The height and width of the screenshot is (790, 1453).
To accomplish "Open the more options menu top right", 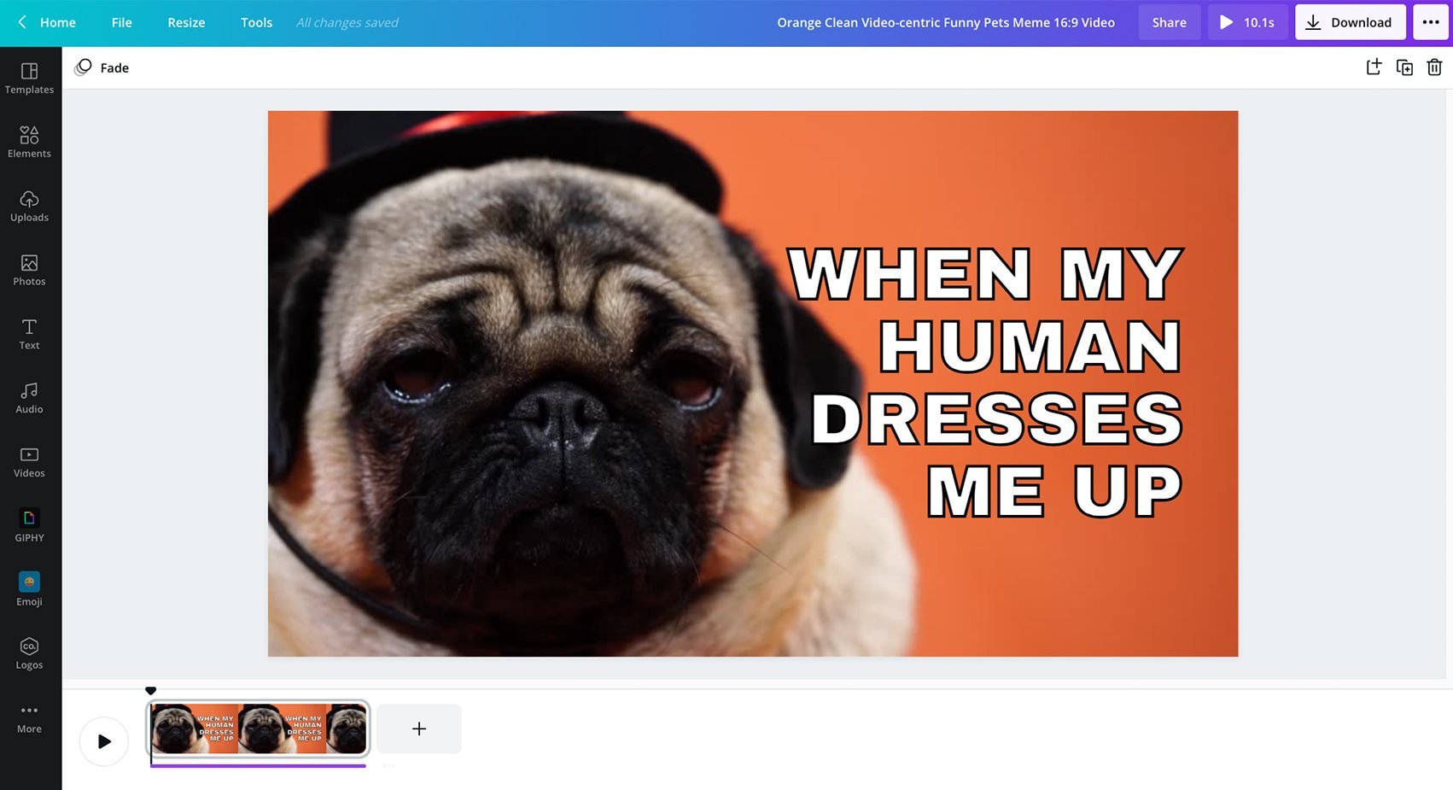I will [x=1431, y=22].
